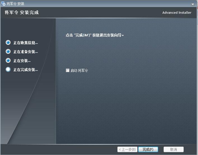Close the 将军令 installer window
The image size is (198, 155).
(x=193, y=4)
